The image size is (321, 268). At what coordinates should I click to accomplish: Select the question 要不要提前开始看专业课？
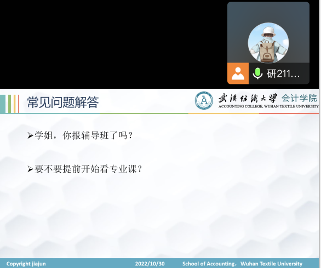point(88,169)
